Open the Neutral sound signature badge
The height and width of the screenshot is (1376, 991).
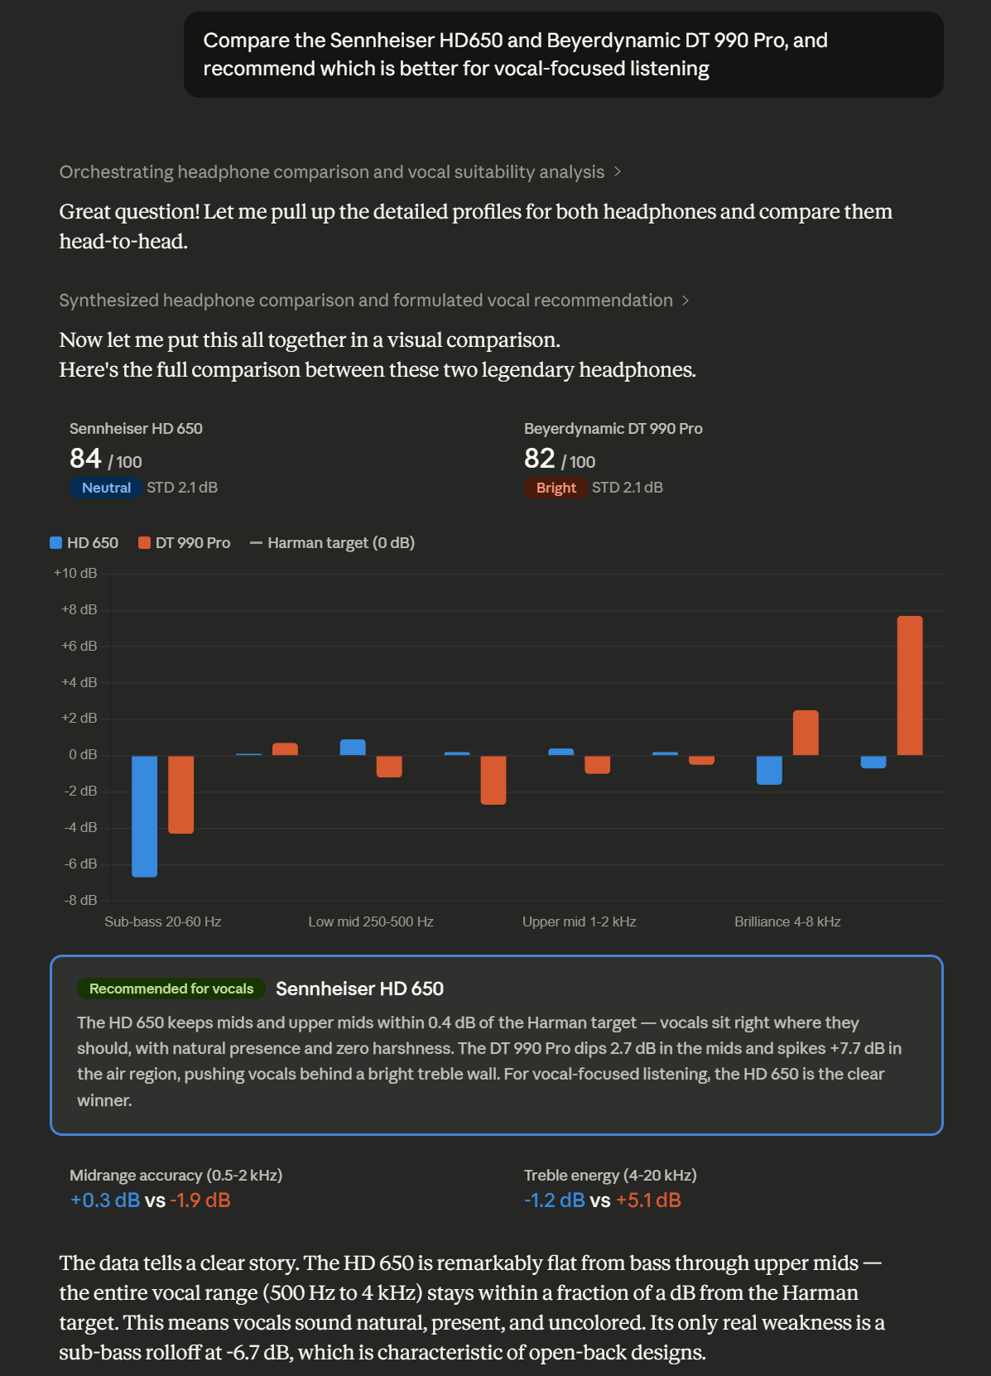click(x=106, y=488)
